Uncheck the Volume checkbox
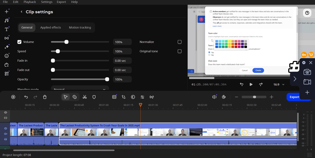315x158 pixels. (19, 42)
